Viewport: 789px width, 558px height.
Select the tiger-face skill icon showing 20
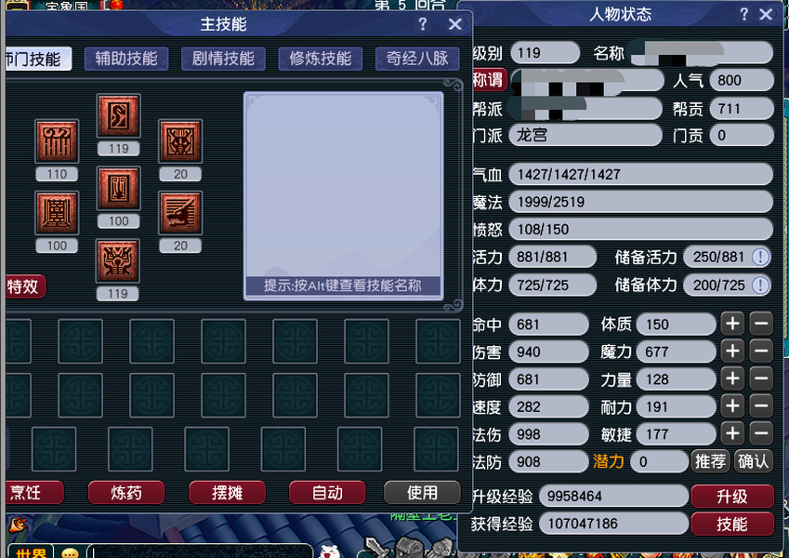point(180,141)
